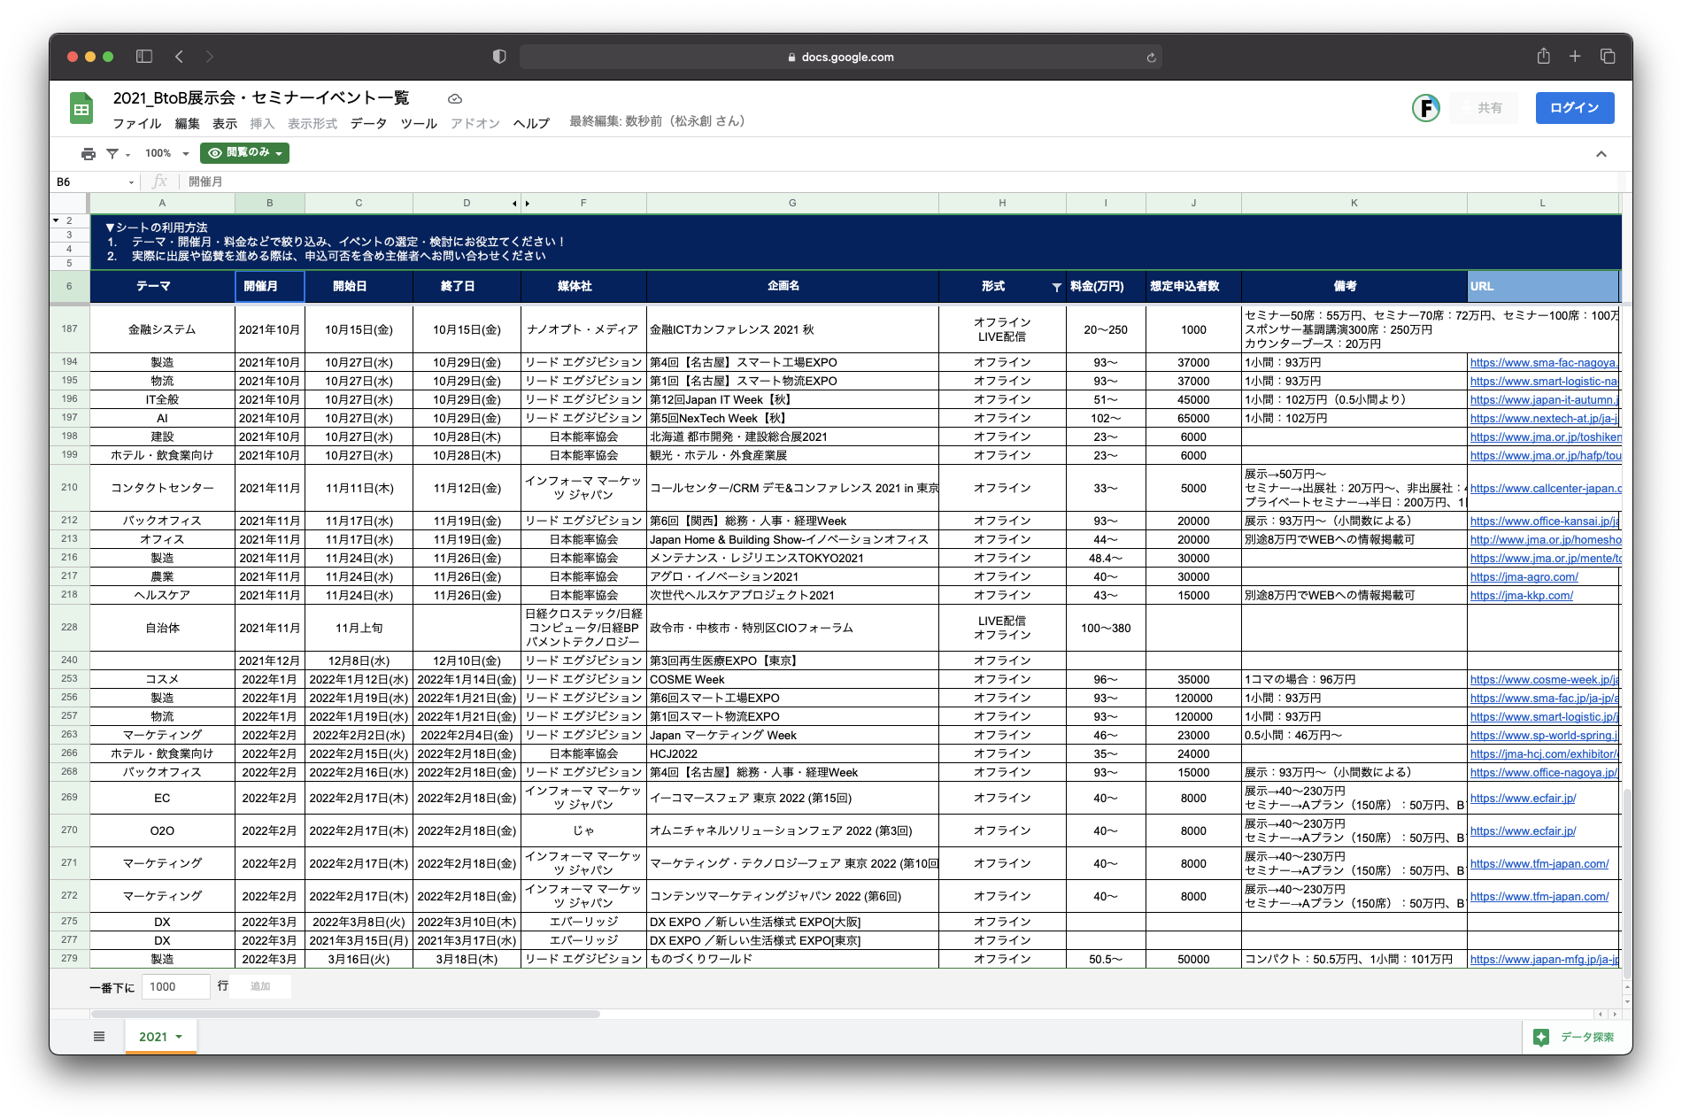
Task: Click the 共有 share button
Action: pyautogui.click(x=1483, y=108)
